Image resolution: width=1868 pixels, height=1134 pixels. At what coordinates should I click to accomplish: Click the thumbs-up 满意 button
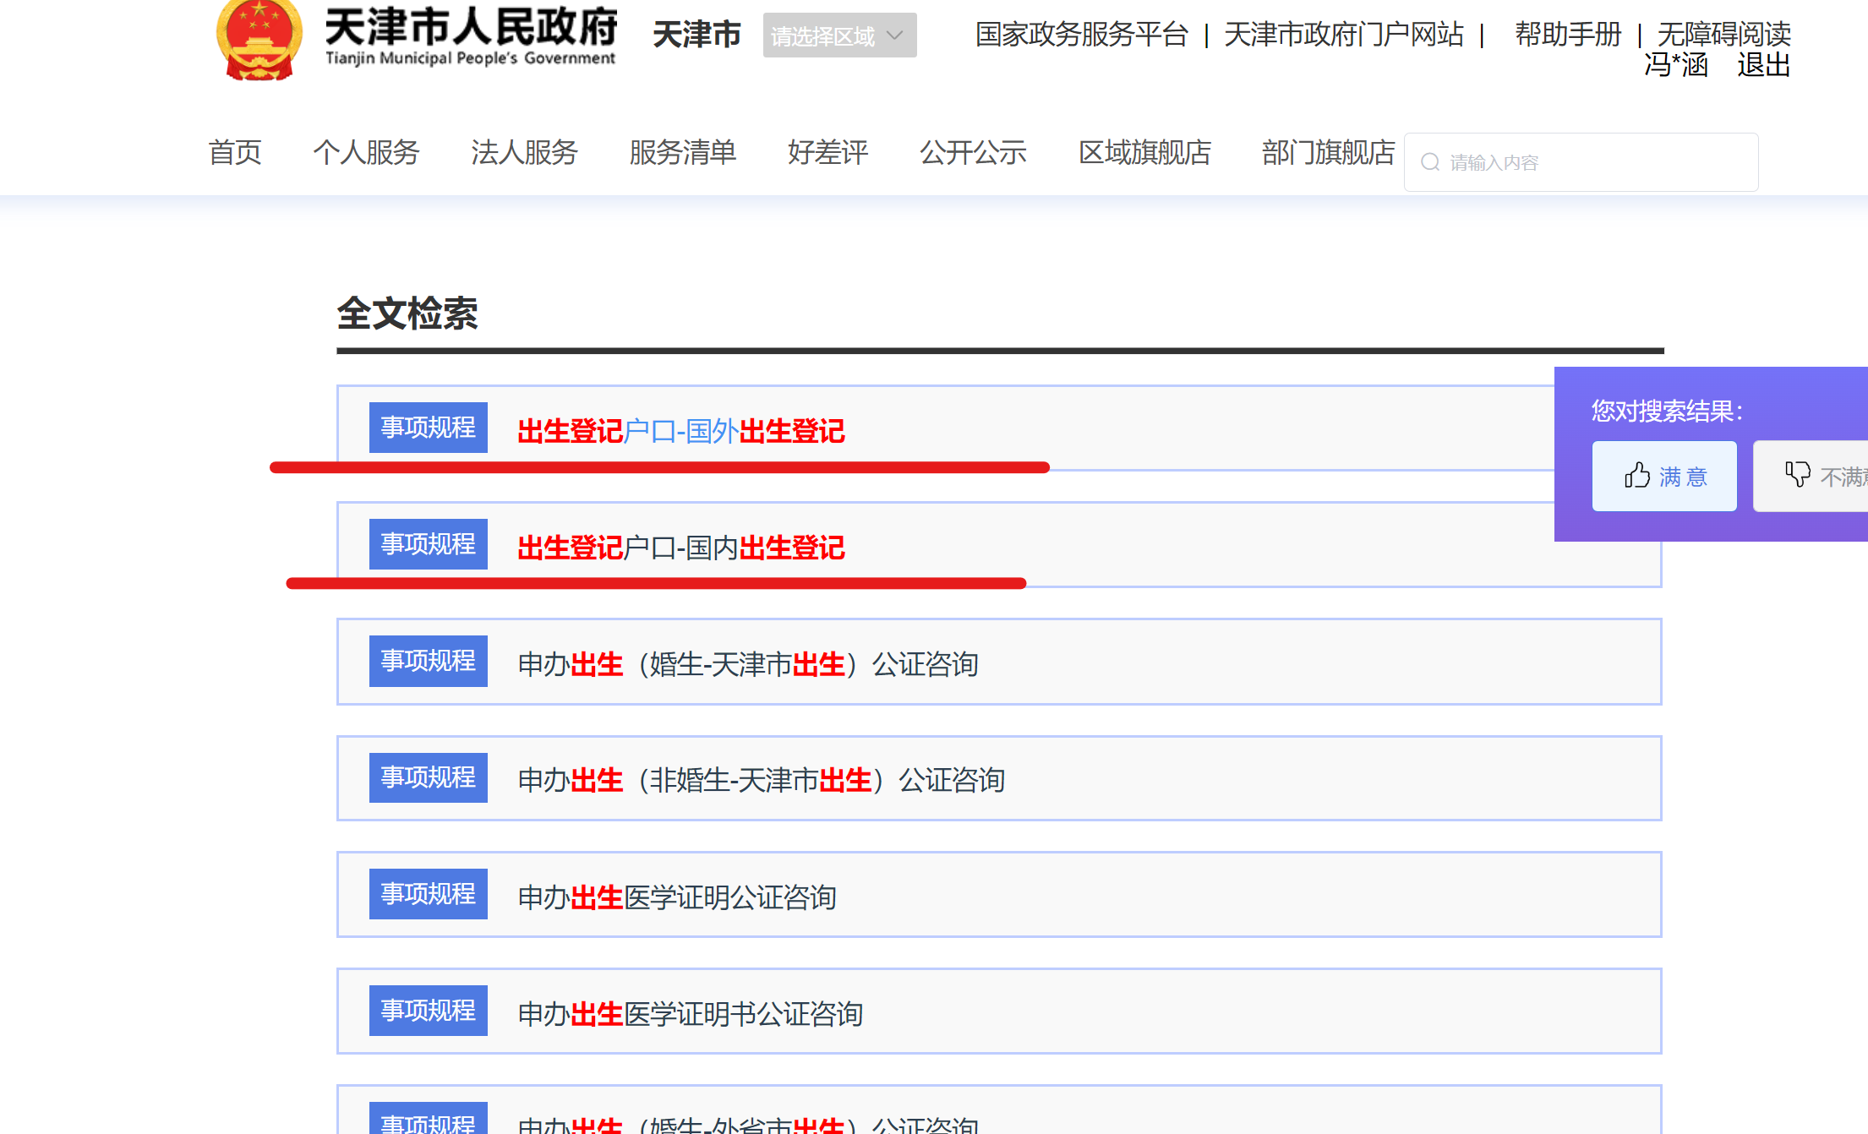coord(1664,477)
